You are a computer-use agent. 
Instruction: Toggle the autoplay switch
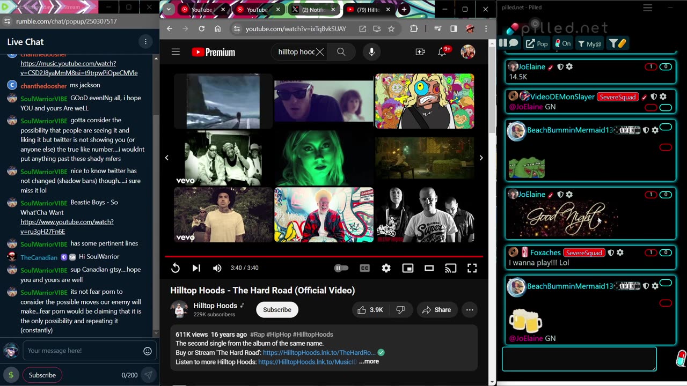(341, 268)
